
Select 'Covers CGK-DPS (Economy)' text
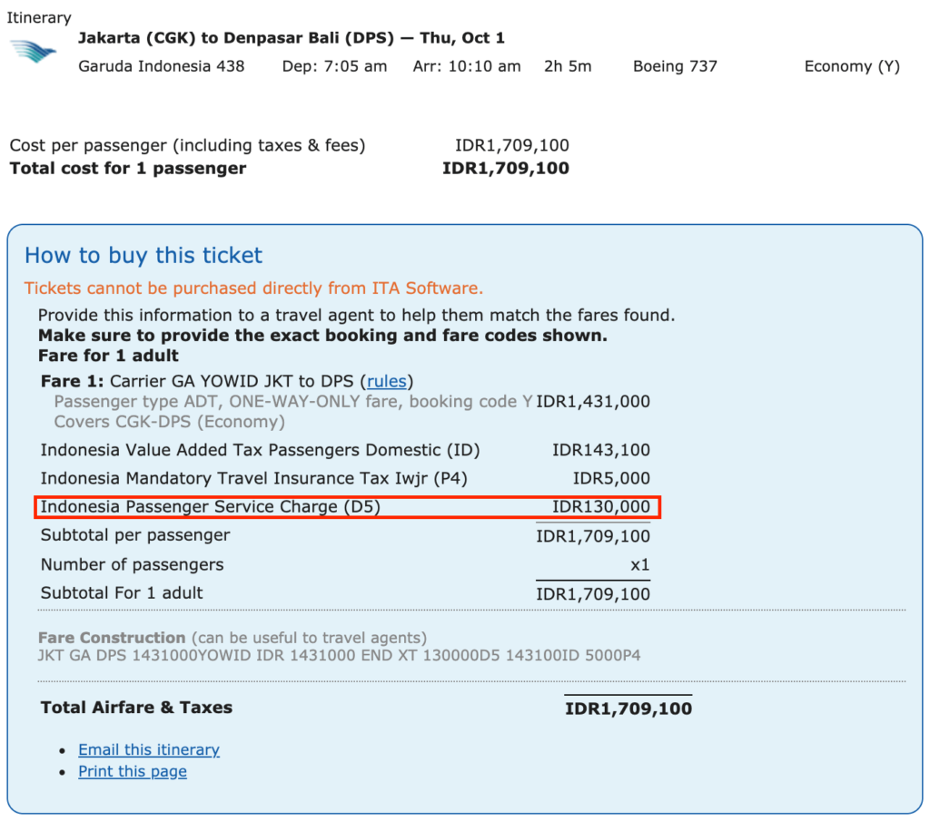170,422
